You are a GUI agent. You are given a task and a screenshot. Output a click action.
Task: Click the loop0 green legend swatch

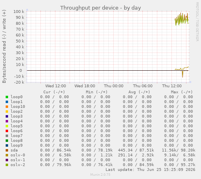point(7,97)
